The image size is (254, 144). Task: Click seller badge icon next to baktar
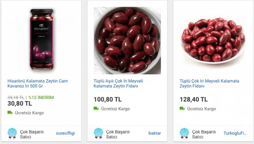98,133
